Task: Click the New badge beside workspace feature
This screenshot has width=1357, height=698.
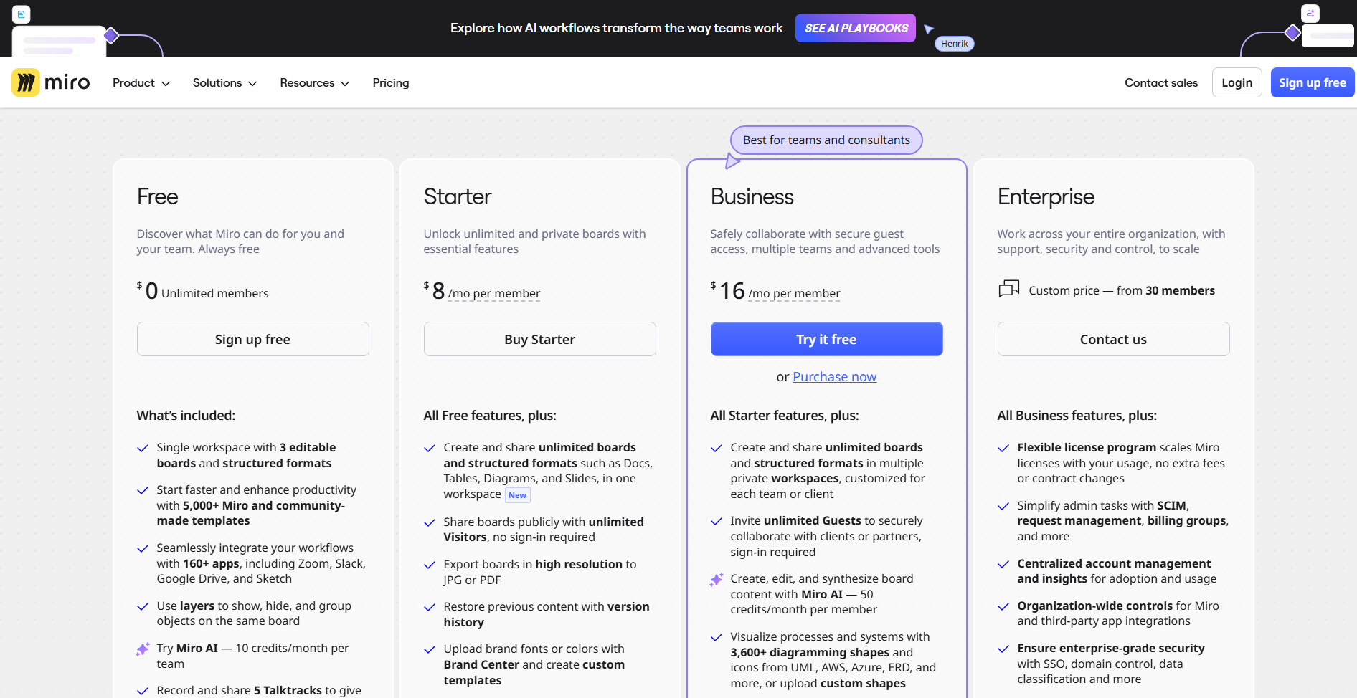Action: click(x=516, y=494)
